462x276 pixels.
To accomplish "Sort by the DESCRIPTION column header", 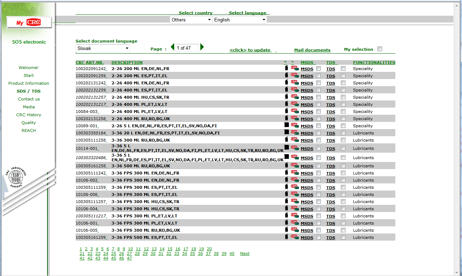I will 127,63.
